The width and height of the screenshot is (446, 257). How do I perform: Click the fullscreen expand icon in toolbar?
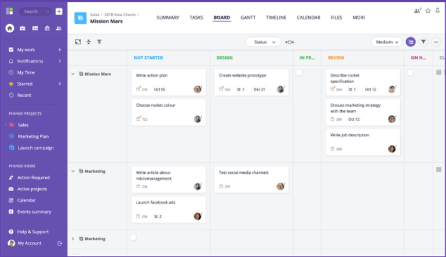(78, 42)
